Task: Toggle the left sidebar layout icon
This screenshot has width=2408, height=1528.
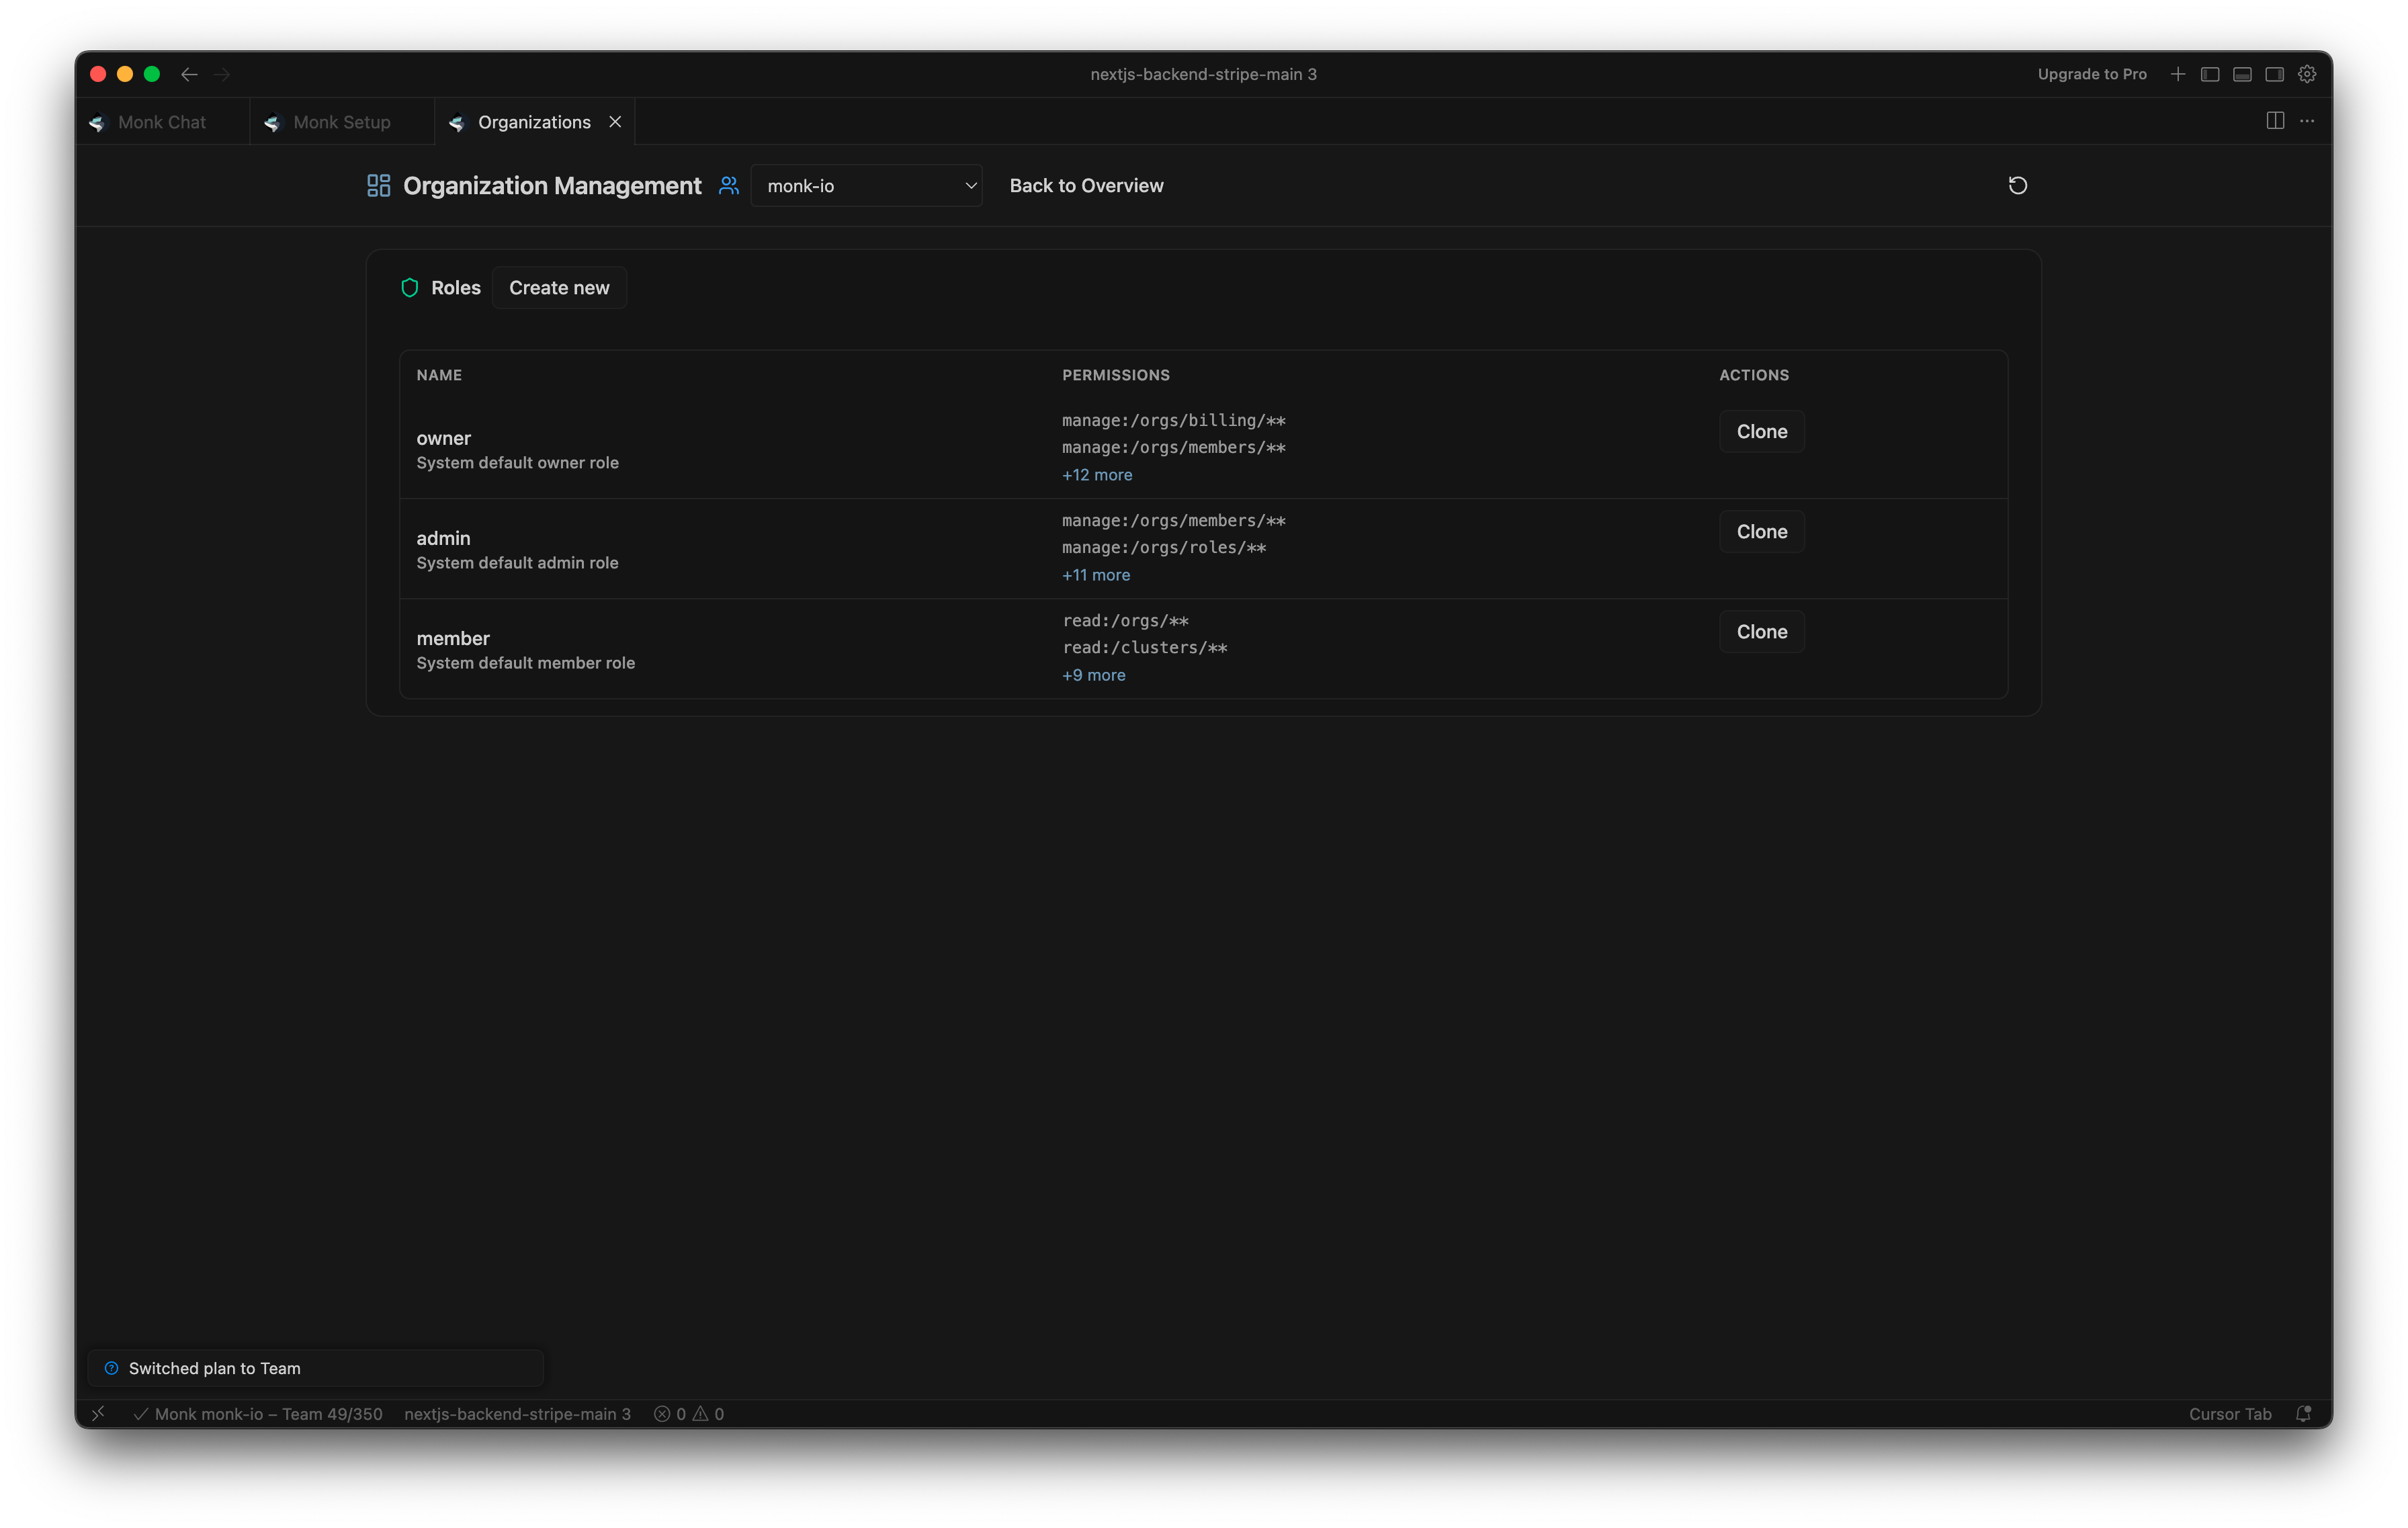Action: (x=2210, y=74)
